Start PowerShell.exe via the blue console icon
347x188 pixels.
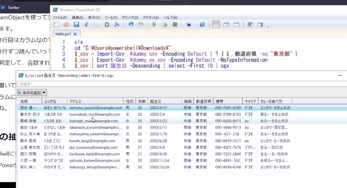click(202, 25)
